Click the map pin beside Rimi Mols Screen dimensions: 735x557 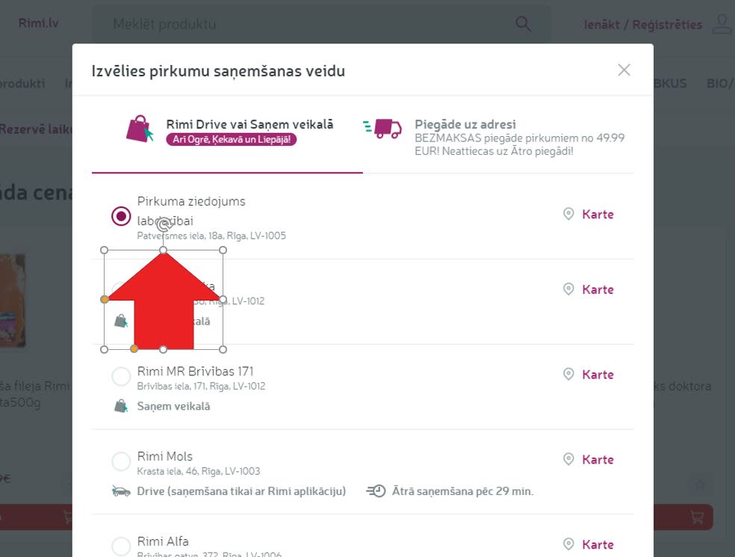(x=568, y=459)
